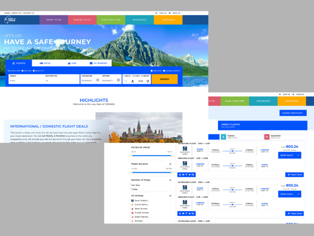
Task: Select the One Way radio option
Action: coord(22,71)
